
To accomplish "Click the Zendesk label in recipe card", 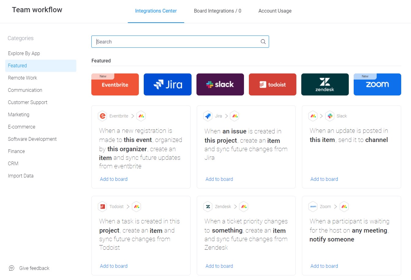I will coord(223,207).
